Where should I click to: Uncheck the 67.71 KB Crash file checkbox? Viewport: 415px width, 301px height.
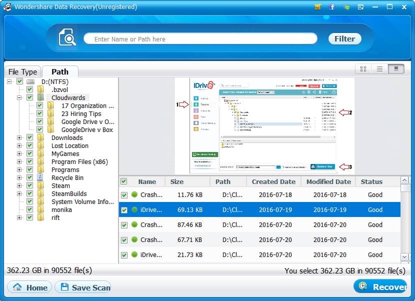(x=124, y=240)
